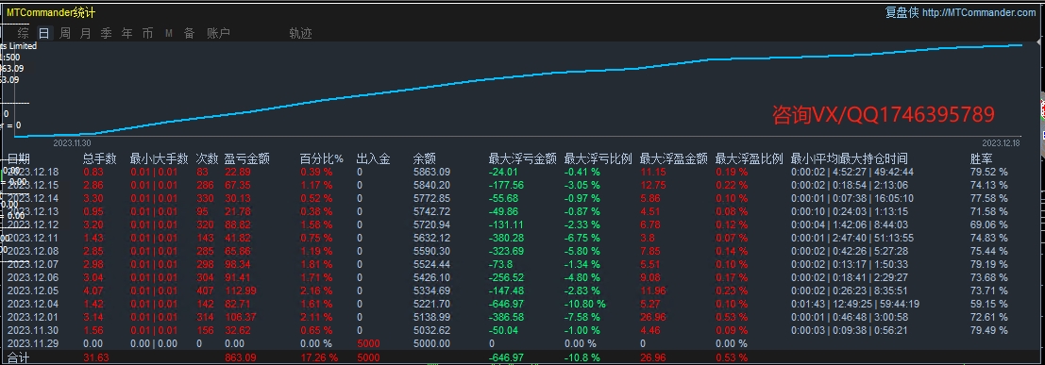This screenshot has height=365, width=1045.
Task: Open the 备 tab
Action: click(190, 33)
